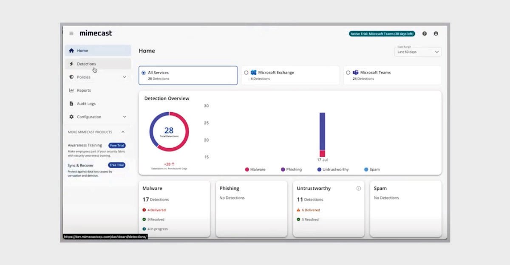Screen dimensions: 510x265
Task: Click the Detections lightning bolt icon
Action: click(71, 64)
